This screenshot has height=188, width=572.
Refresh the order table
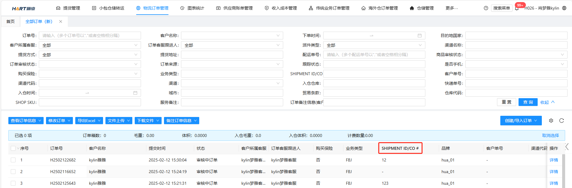click(x=562, y=121)
